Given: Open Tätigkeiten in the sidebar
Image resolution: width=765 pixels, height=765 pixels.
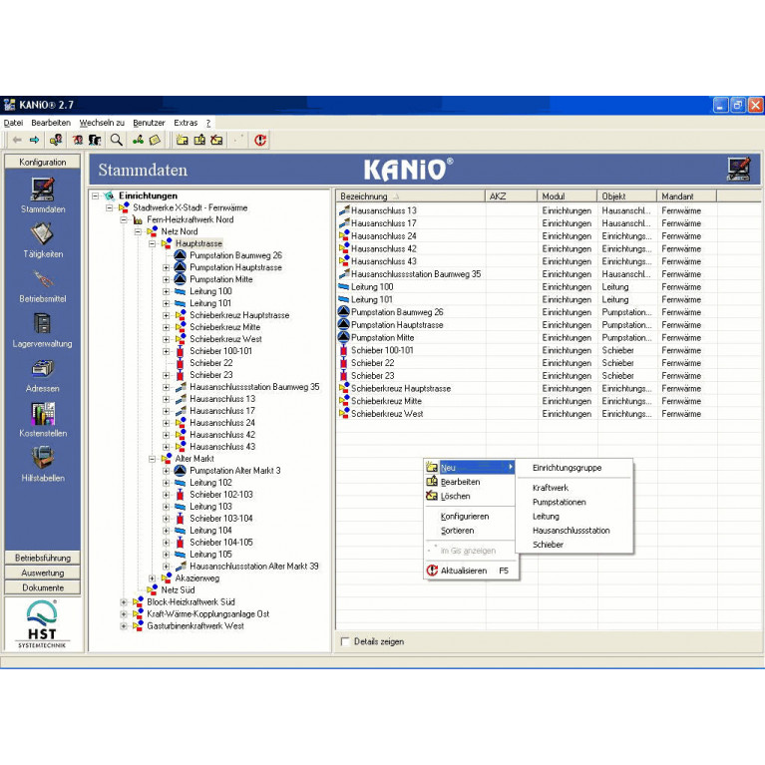Looking at the screenshot, I should (43, 240).
